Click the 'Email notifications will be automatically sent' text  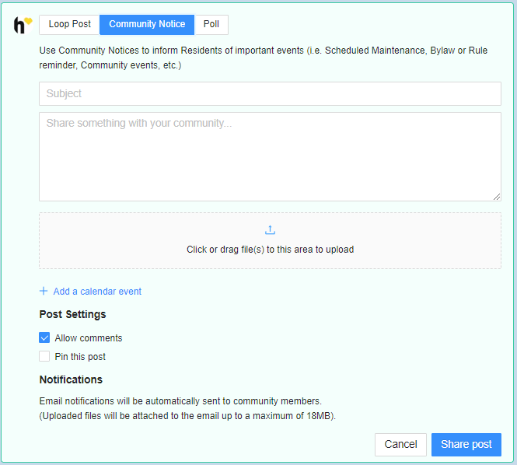(180, 401)
